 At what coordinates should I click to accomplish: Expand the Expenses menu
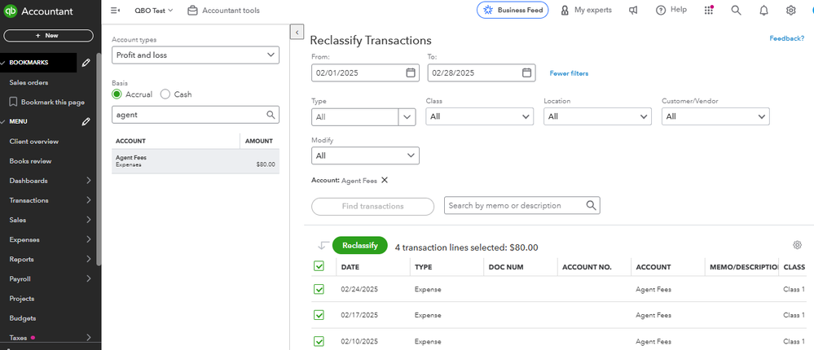(50, 239)
